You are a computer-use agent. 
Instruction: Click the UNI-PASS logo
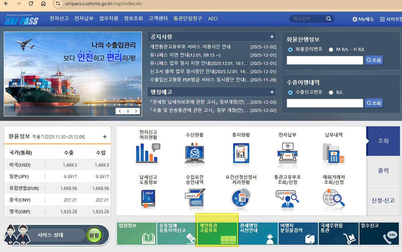click(22, 20)
